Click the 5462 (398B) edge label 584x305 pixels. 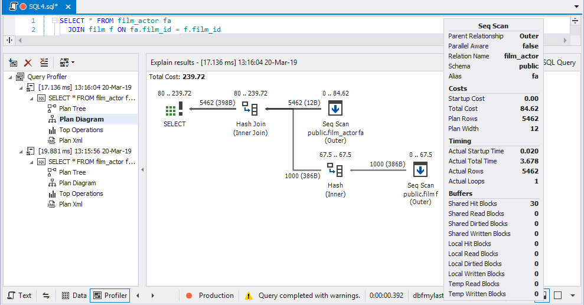coord(217,103)
